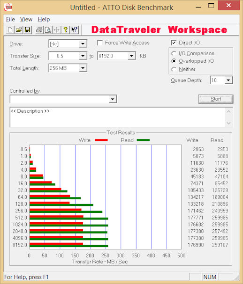Screen dimensions: 243x284
Task: Click the red Write legend swatch
Action: [101, 140]
